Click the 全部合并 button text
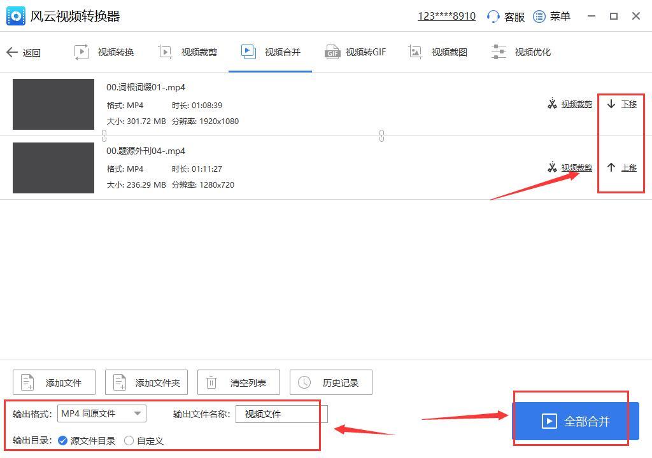The image size is (652, 458). click(x=586, y=422)
